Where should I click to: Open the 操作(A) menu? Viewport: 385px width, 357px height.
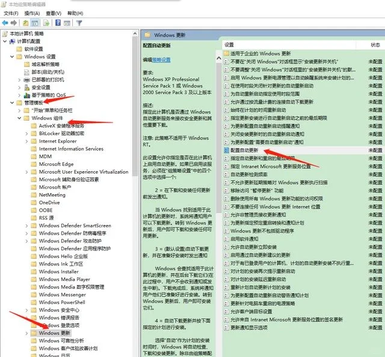tap(32, 13)
